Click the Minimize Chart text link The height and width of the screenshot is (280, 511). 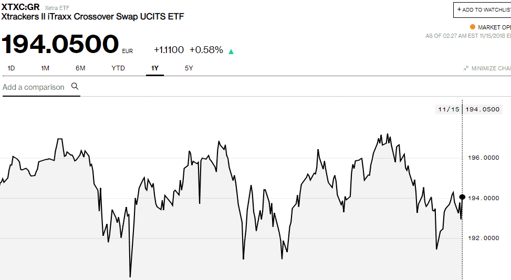tap(491, 68)
